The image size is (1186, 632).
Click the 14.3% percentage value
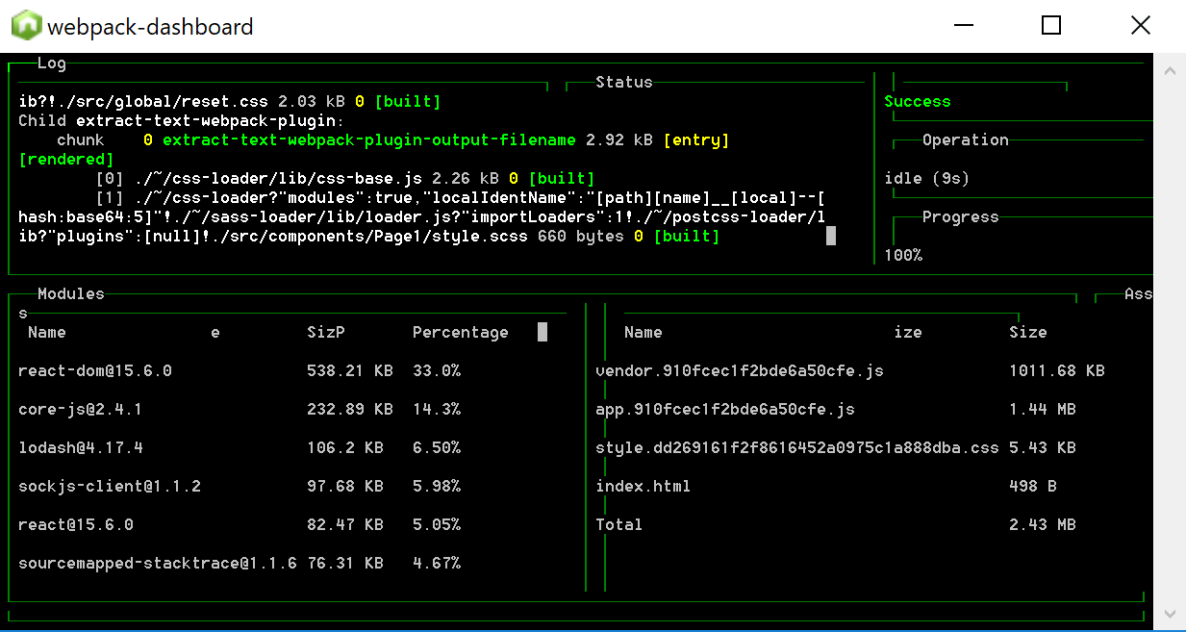click(x=437, y=410)
